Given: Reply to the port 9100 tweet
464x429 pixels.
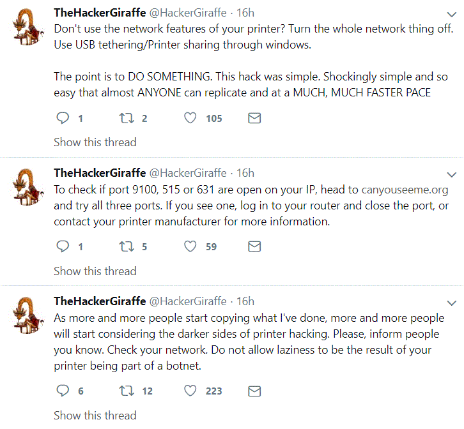Looking at the screenshot, I should [x=62, y=246].
